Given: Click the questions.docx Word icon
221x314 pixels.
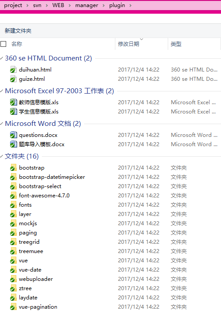Looking at the screenshot, I should tap(13, 135).
